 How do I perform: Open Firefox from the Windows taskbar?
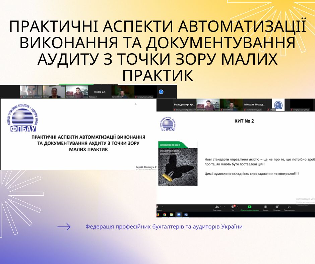[x=158, y=214]
